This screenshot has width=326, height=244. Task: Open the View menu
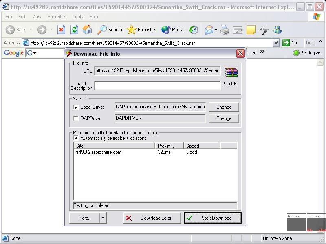coord(37,17)
